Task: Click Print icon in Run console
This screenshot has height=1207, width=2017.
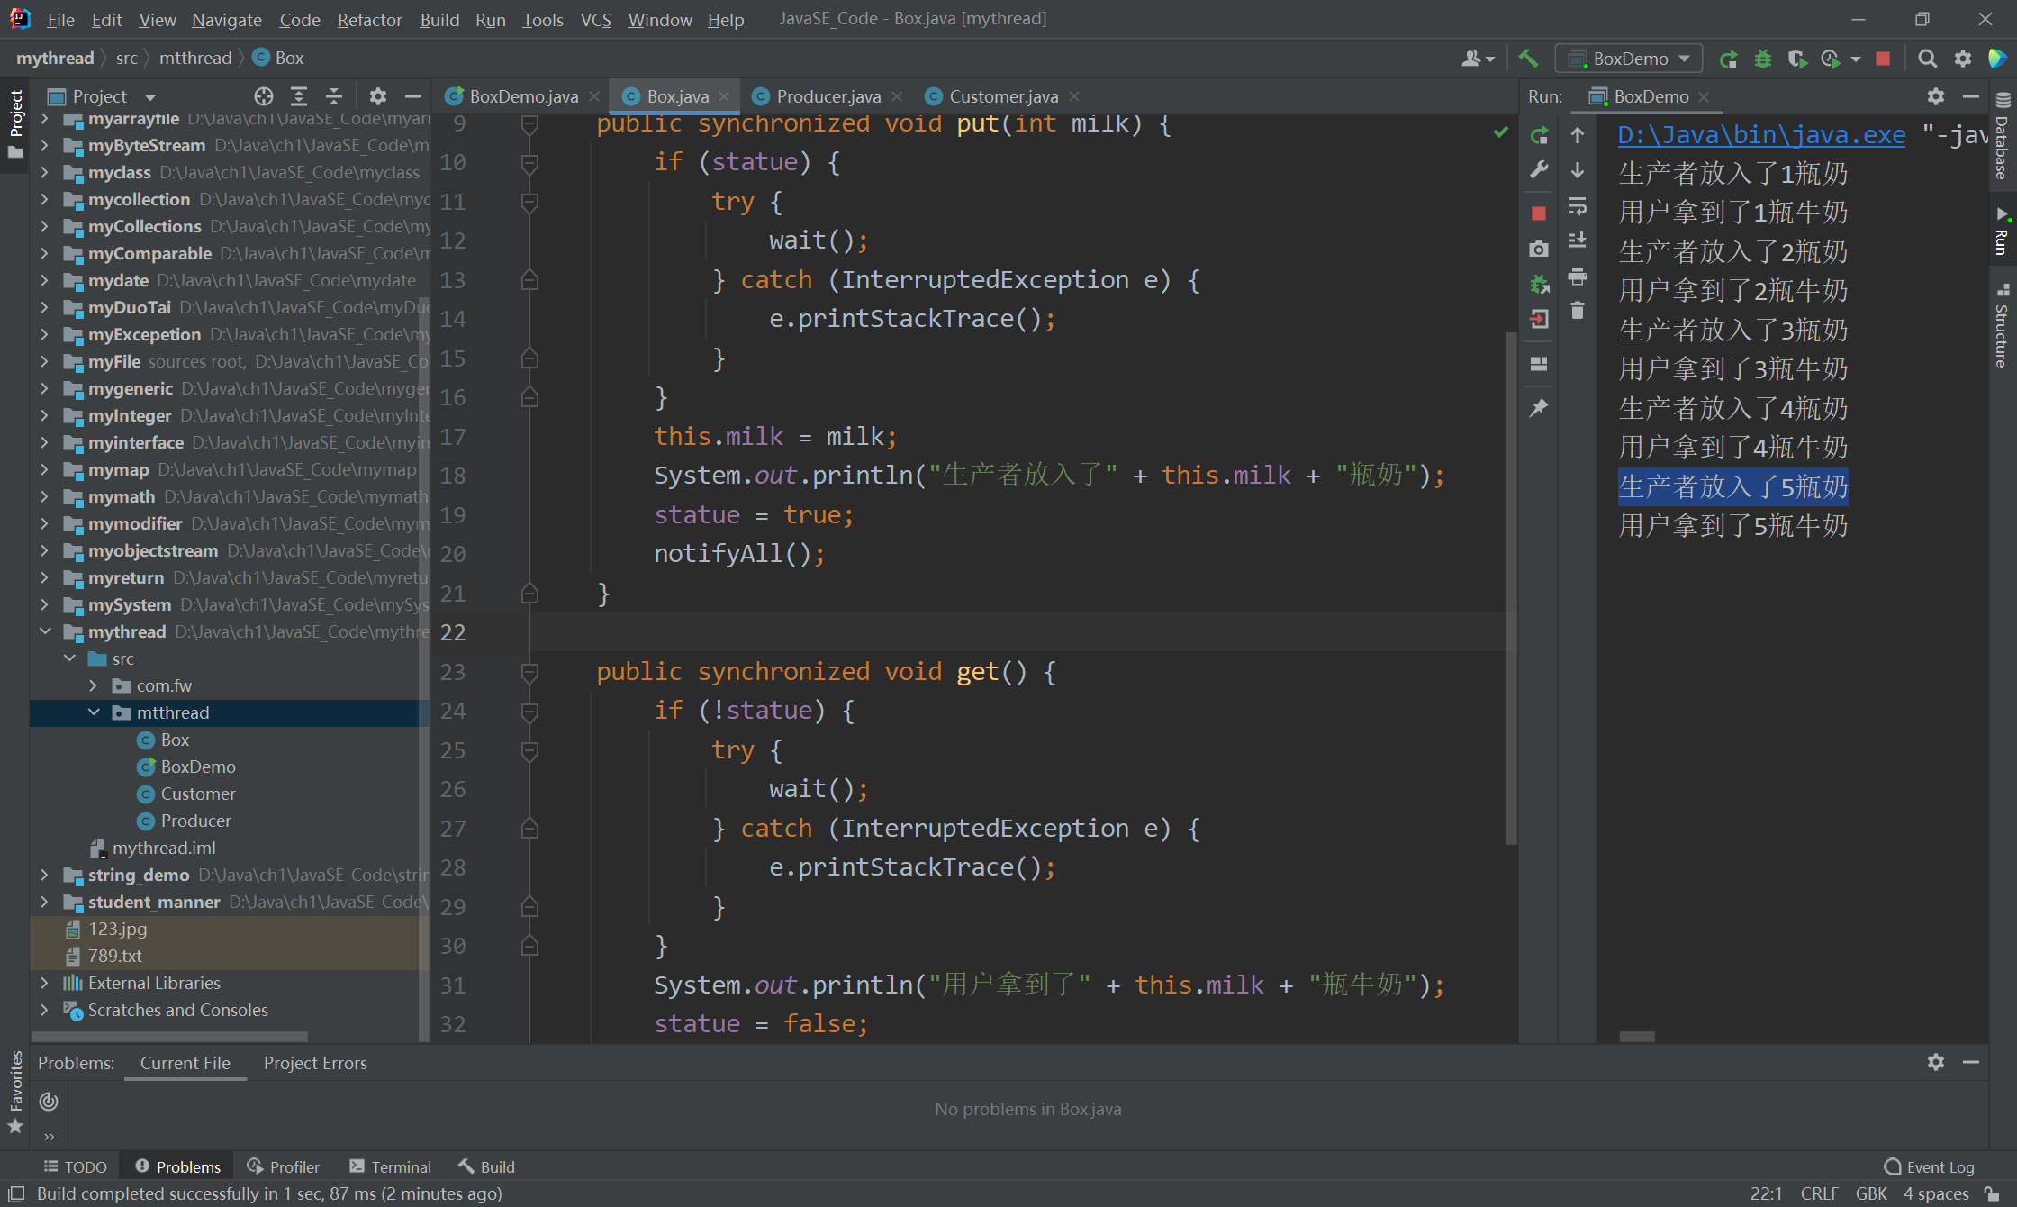Action: (1578, 277)
